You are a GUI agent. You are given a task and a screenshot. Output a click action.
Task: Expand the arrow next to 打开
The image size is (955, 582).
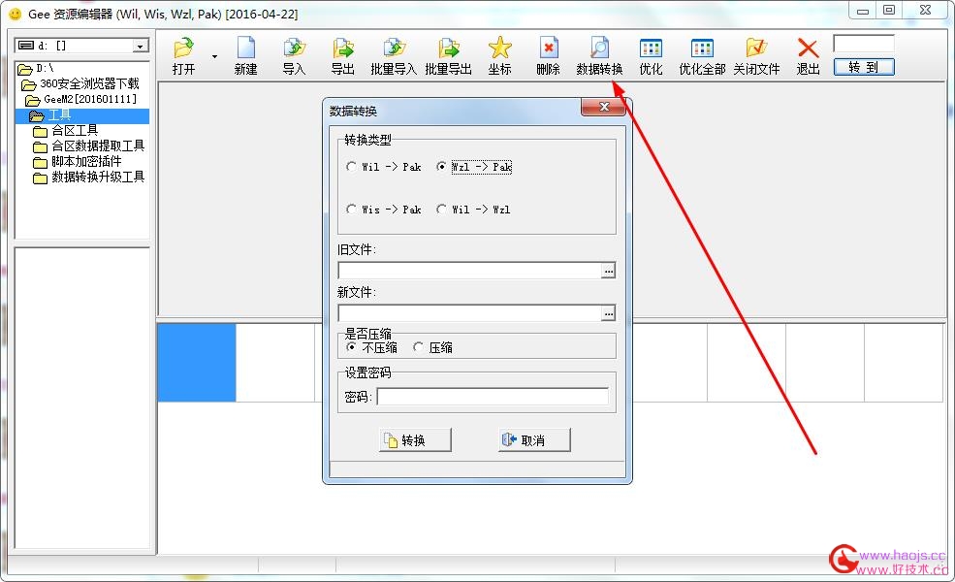[x=214, y=56]
